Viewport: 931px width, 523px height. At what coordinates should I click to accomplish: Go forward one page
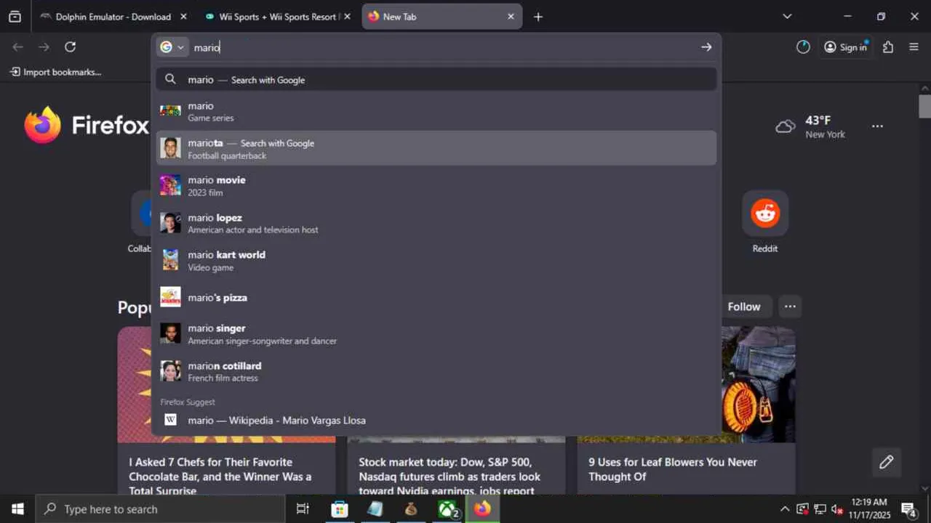click(x=44, y=47)
